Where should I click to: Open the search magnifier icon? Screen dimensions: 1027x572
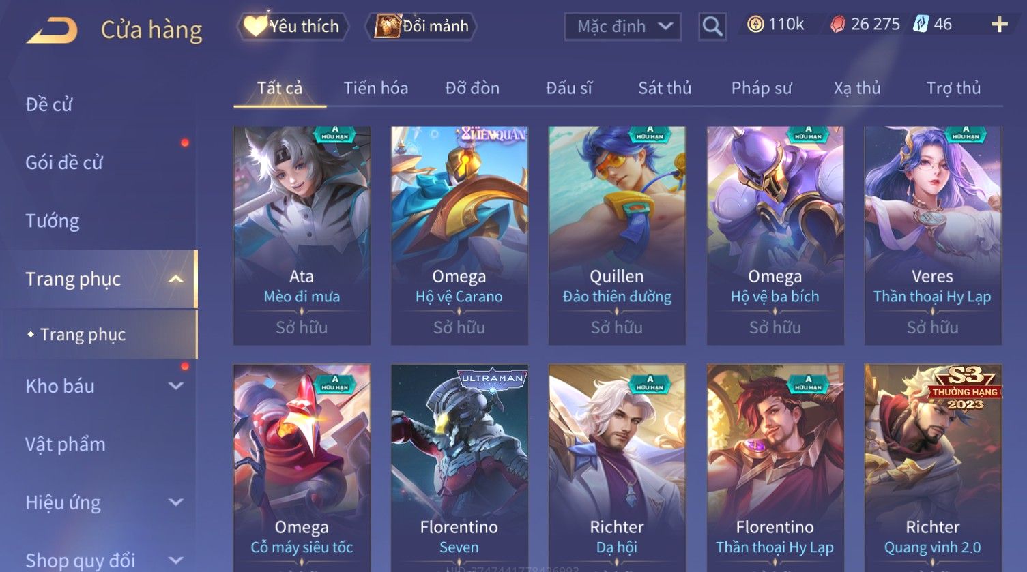(712, 27)
